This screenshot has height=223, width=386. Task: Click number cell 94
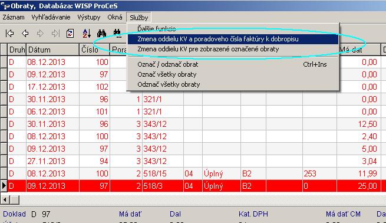point(94,161)
